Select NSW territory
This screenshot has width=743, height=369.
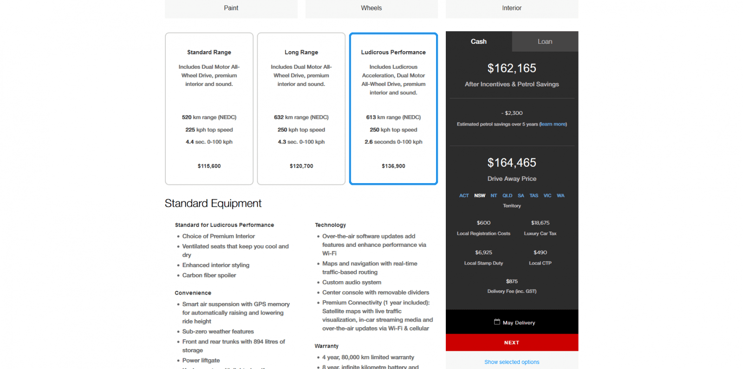480,196
